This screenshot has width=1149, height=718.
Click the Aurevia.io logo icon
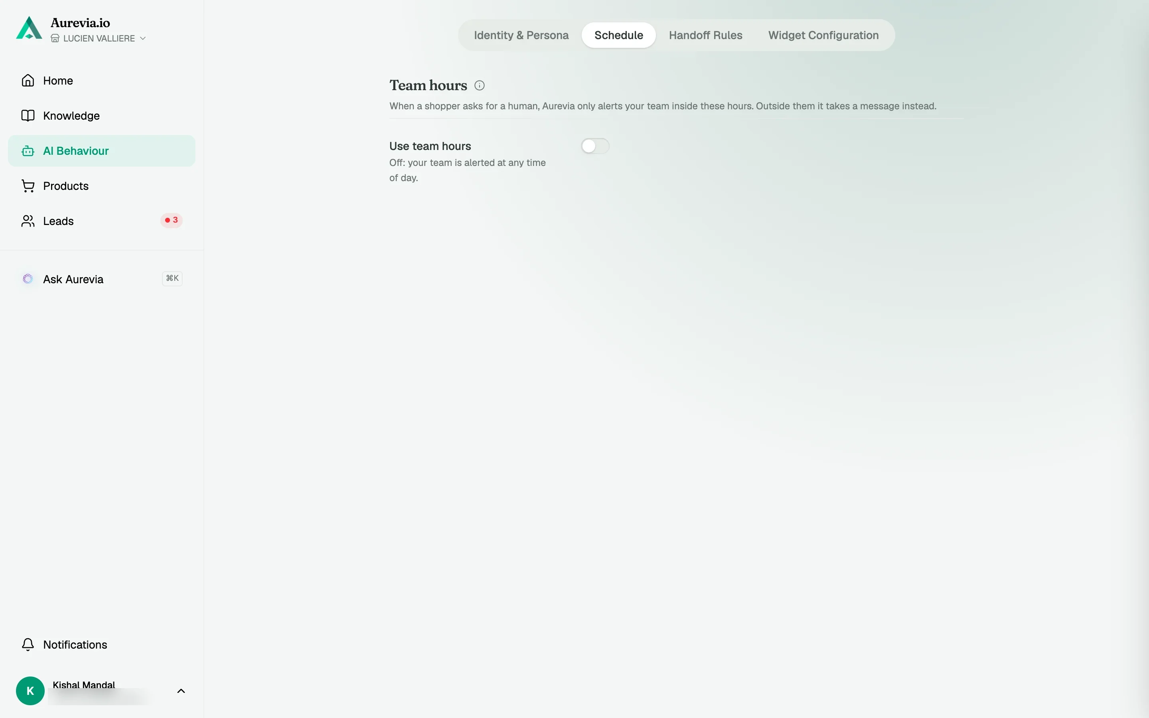(x=29, y=28)
